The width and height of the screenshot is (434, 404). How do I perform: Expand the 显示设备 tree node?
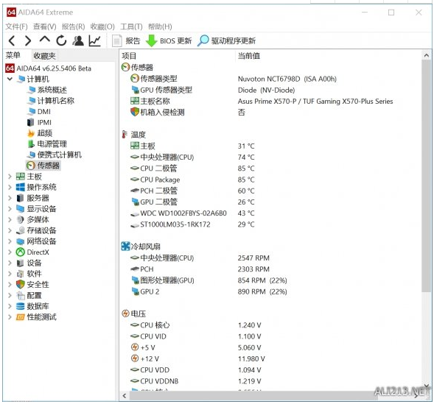click(10, 209)
